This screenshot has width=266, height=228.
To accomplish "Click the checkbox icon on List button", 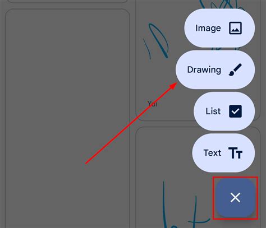I will [235, 111].
